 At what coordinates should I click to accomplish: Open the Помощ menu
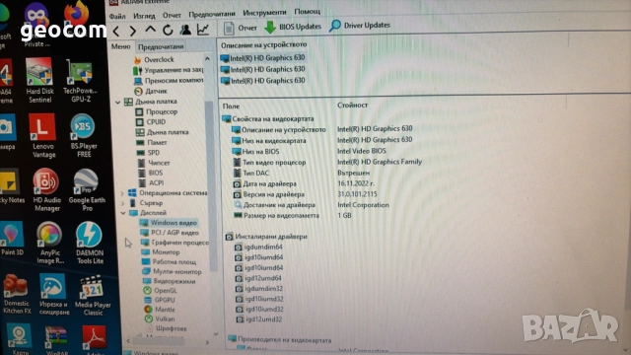coord(308,11)
